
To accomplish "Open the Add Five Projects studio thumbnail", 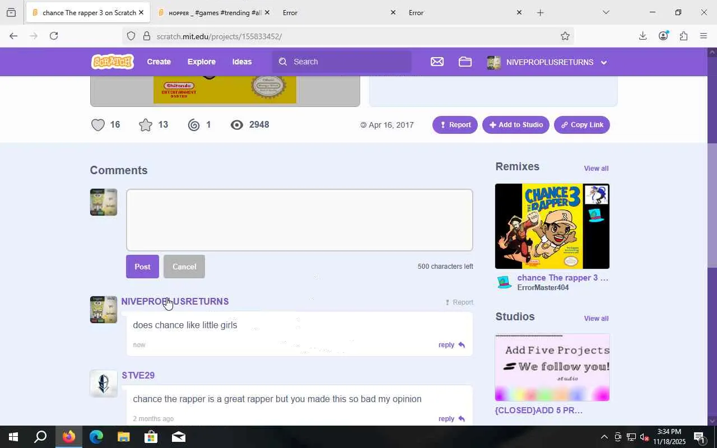I will click(552, 367).
